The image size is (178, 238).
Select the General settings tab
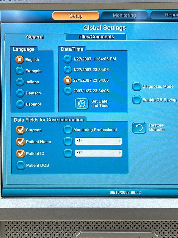coord(35,37)
